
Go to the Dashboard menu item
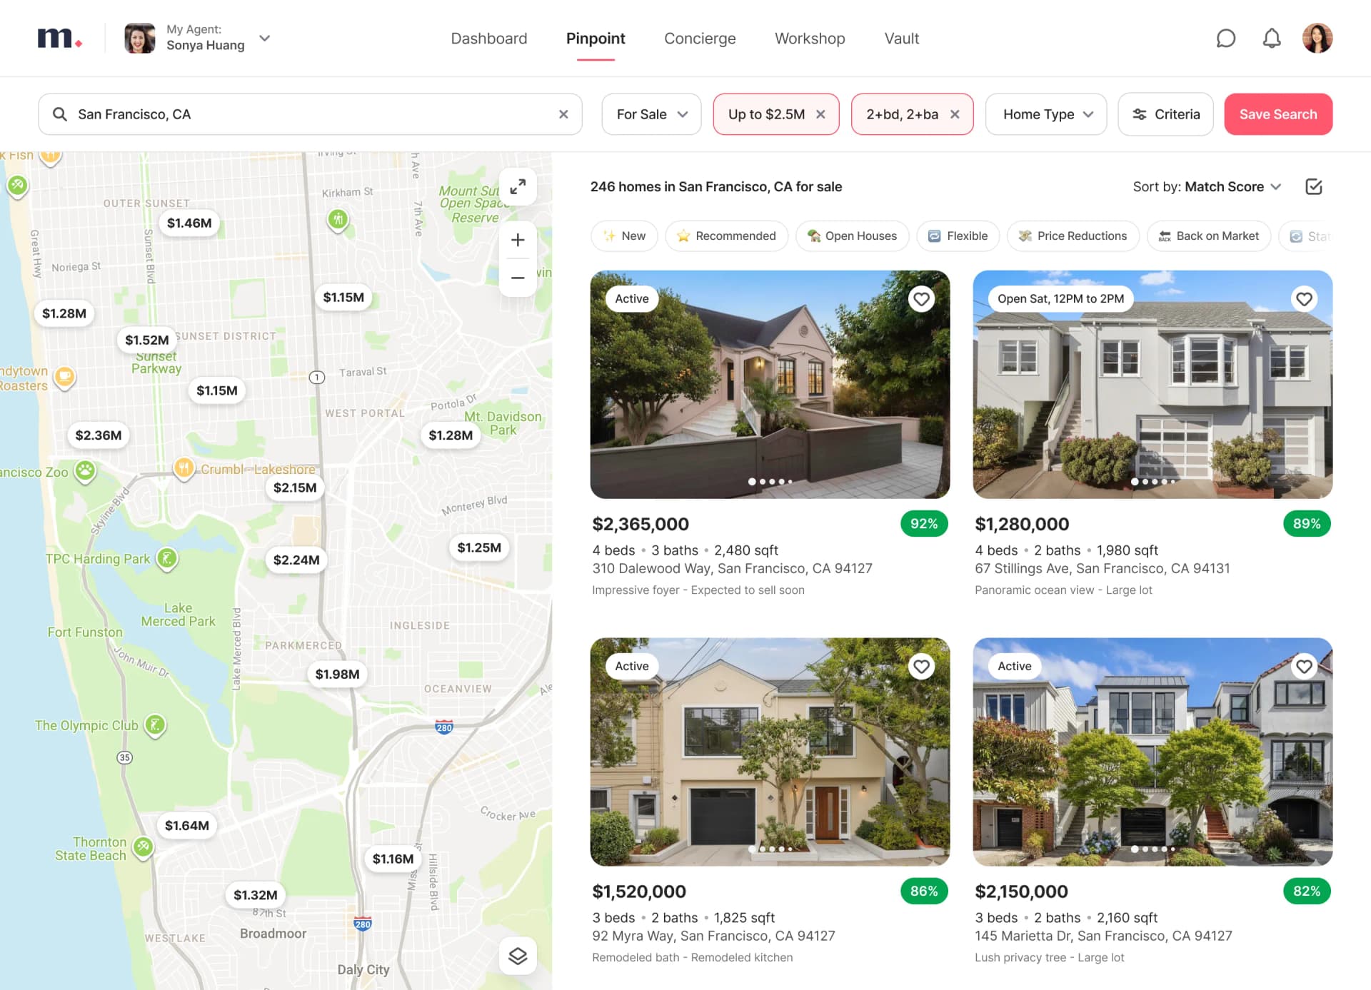pos(488,39)
